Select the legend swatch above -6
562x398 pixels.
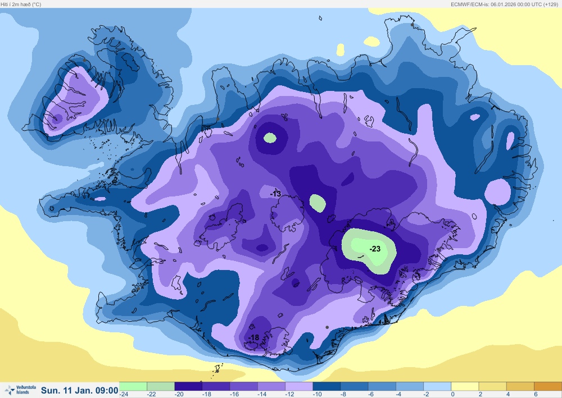click(382, 386)
